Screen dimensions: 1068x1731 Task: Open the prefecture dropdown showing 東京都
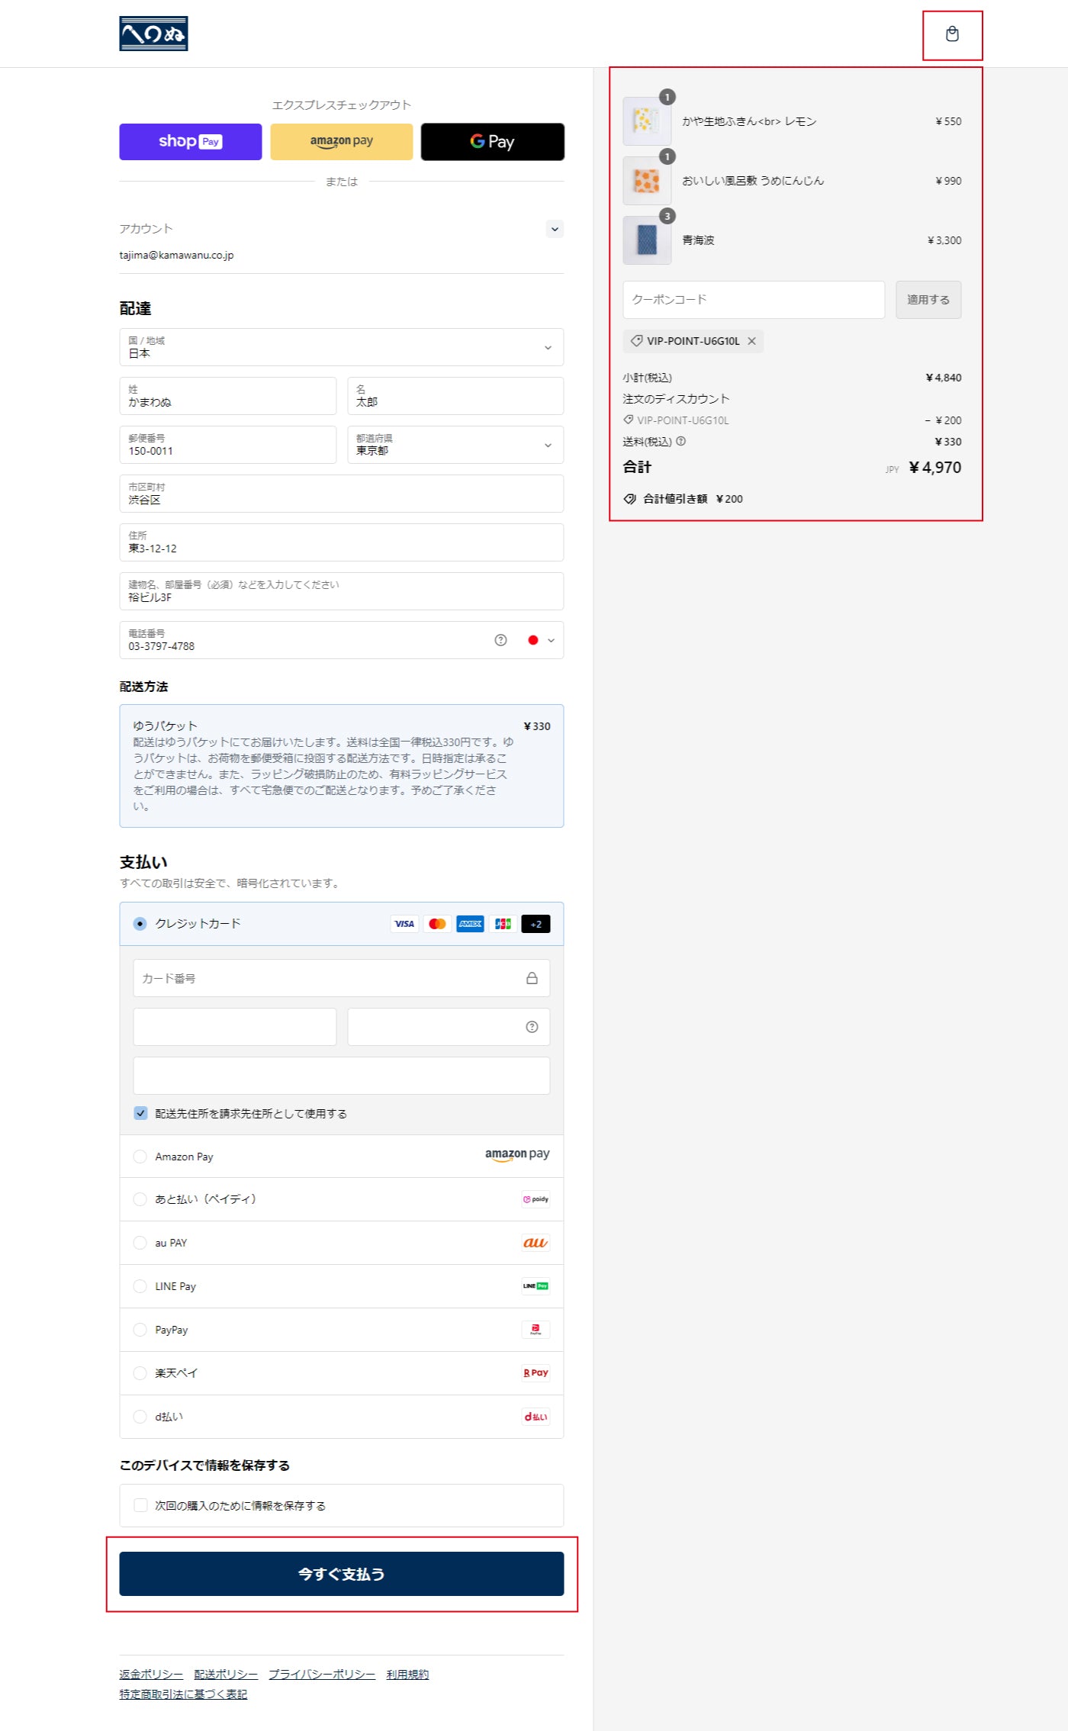455,445
